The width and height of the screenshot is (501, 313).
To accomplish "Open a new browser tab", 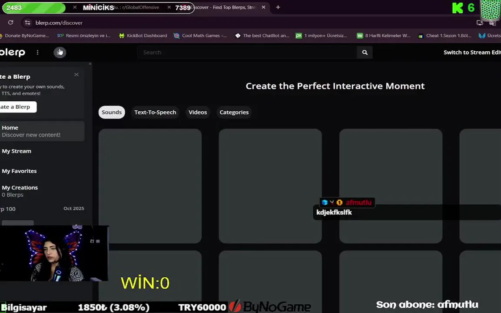I will click(278, 7).
